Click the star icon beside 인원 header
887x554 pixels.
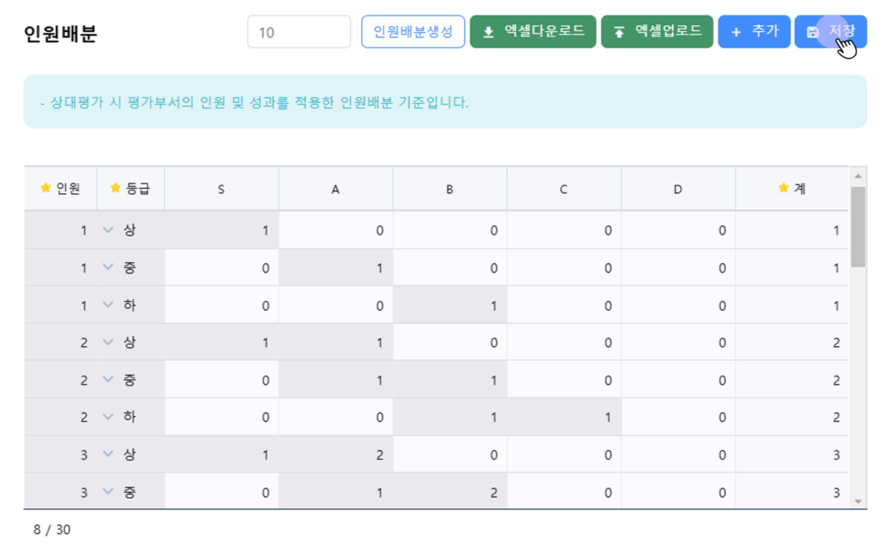click(x=46, y=188)
